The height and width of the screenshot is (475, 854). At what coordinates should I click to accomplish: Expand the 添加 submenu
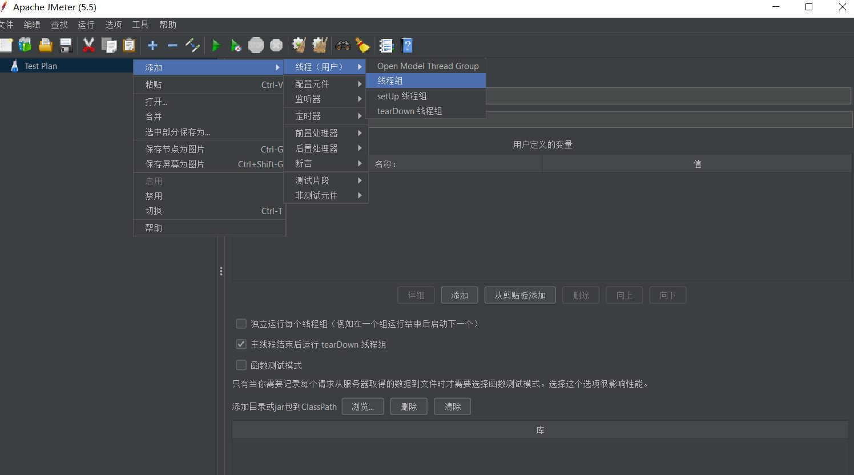coord(210,67)
